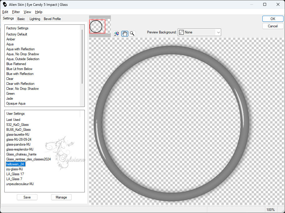
Task: Select the Clear preset
Action: click(x=10, y=79)
